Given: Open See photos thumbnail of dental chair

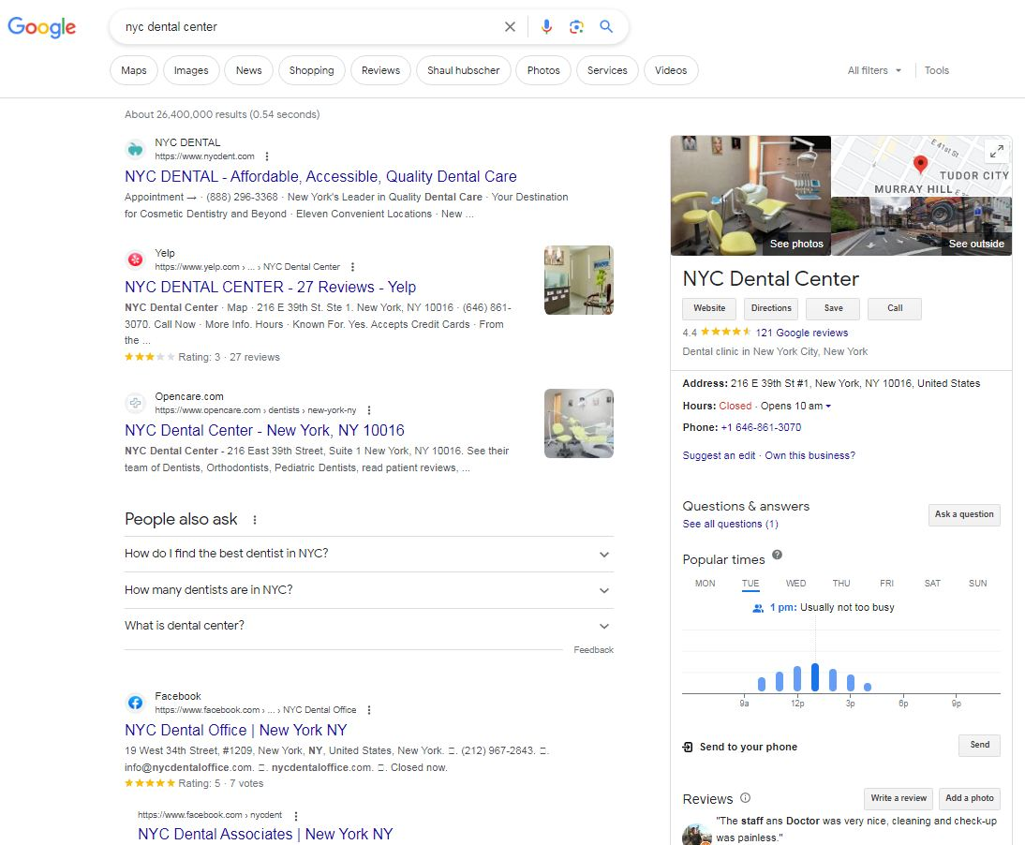Looking at the screenshot, I should (750, 196).
